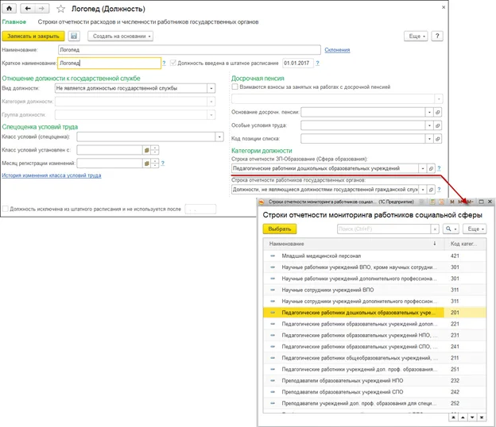
Task: Open the selected госорганов report line item
Action: pos(431,190)
